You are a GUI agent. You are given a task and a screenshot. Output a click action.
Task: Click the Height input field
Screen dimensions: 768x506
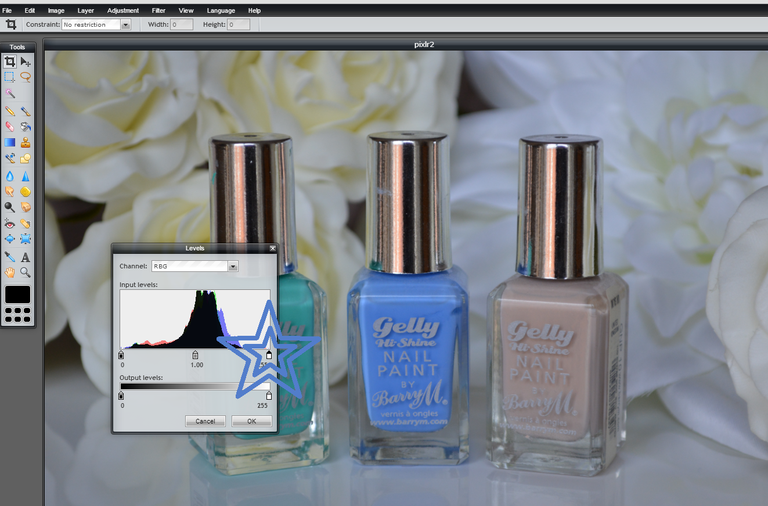(x=239, y=24)
